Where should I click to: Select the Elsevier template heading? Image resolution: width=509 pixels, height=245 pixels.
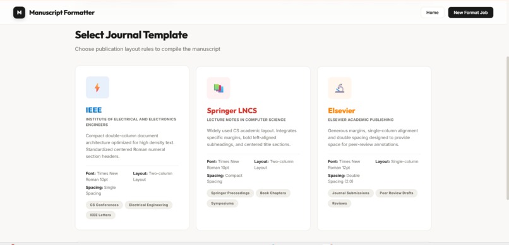(x=342, y=111)
